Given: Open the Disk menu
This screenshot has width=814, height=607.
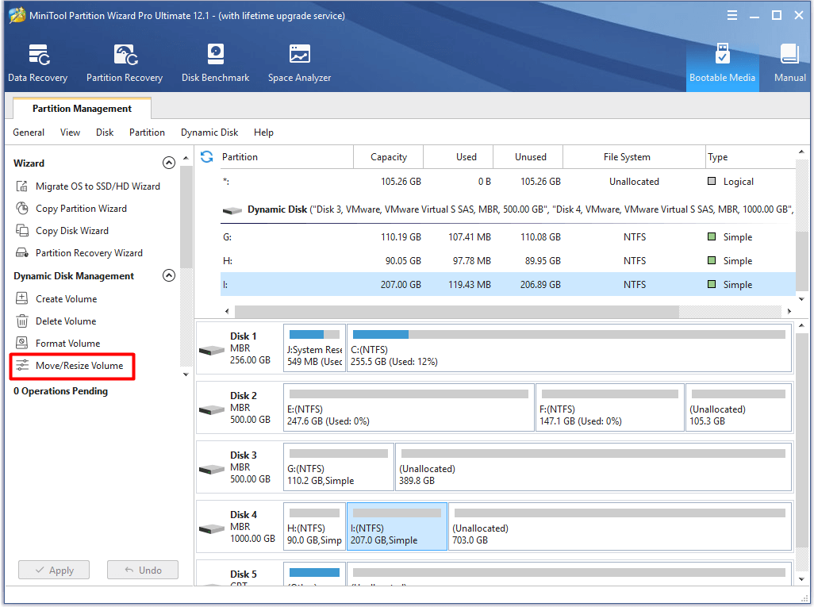Looking at the screenshot, I should [105, 133].
